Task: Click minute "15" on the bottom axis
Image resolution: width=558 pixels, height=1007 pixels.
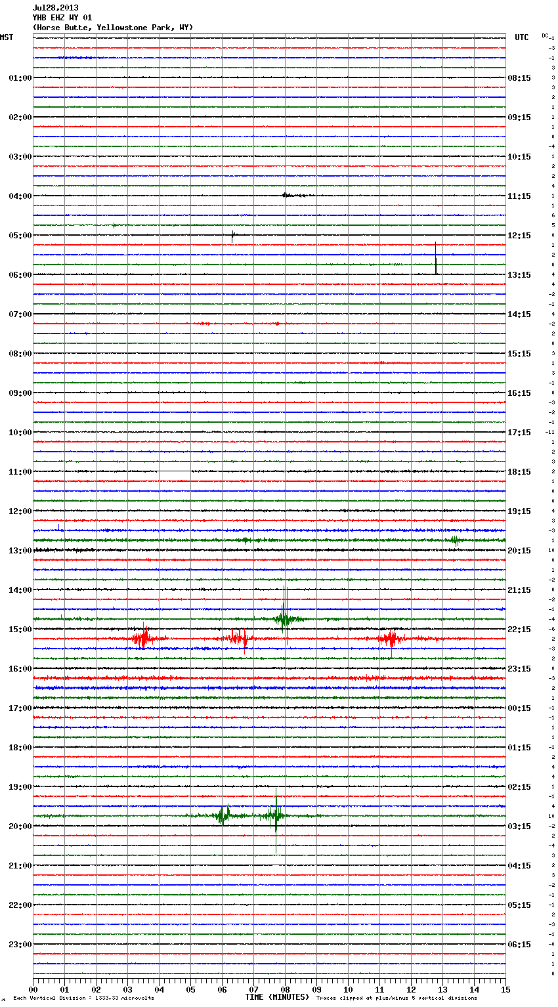Action: 505,989
